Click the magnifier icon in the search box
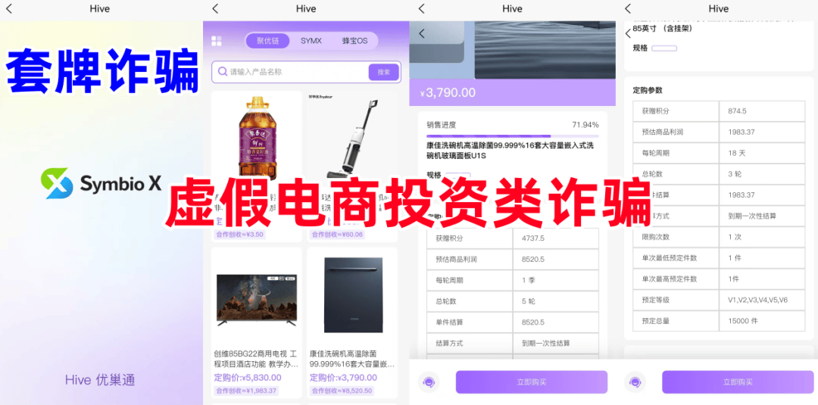This screenshot has height=405, width=818. [222, 72]
